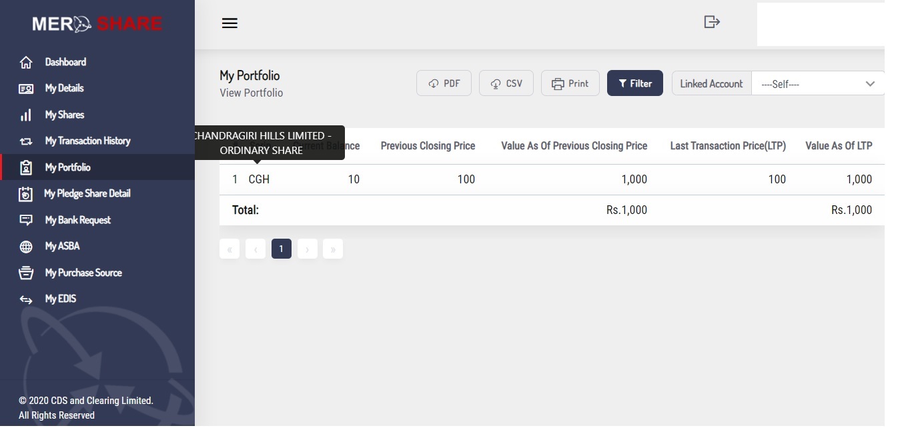Screen dimensions: 906x430
Task: Go to the next page arrow
Action: coord(307,249)
